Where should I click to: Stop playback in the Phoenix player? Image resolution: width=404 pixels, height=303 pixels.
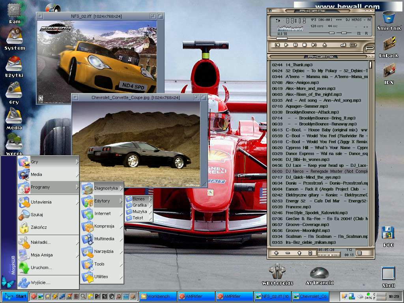click(304, 45)
